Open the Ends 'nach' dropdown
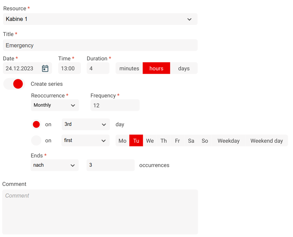 pos(54,165)
